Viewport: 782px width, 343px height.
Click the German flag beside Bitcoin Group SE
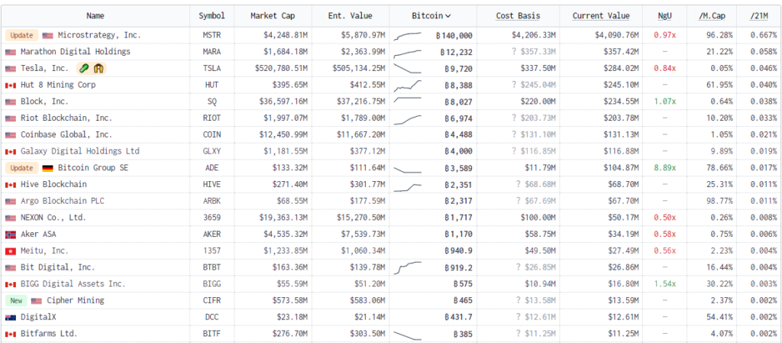point(47,168)
